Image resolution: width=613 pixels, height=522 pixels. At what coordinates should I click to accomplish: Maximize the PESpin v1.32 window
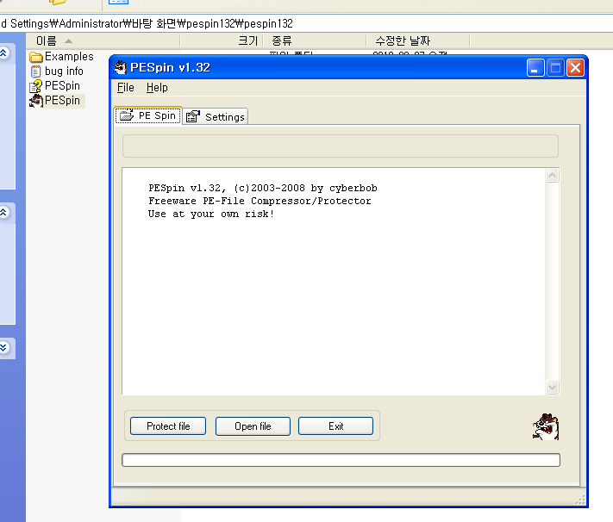click(x=556, y=67)
